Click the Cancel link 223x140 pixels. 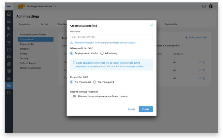(x=131, y=109)
